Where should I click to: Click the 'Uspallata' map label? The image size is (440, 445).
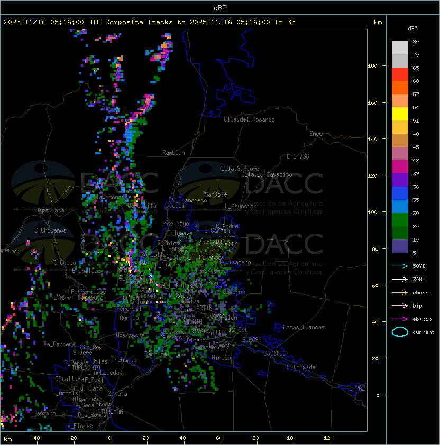[50, 210]
